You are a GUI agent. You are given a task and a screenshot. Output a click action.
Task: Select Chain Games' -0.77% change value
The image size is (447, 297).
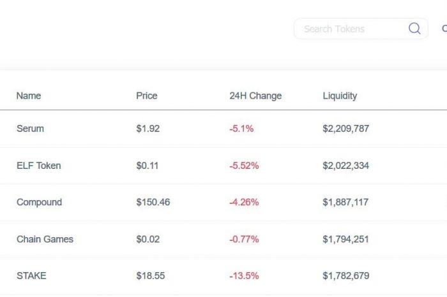point(244,239)
